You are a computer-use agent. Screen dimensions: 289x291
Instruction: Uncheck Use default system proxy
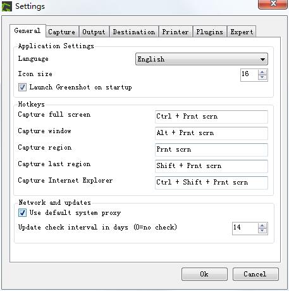coord(22,212)
